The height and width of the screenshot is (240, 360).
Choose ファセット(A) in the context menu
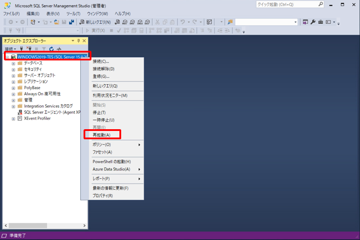point(116,152)
